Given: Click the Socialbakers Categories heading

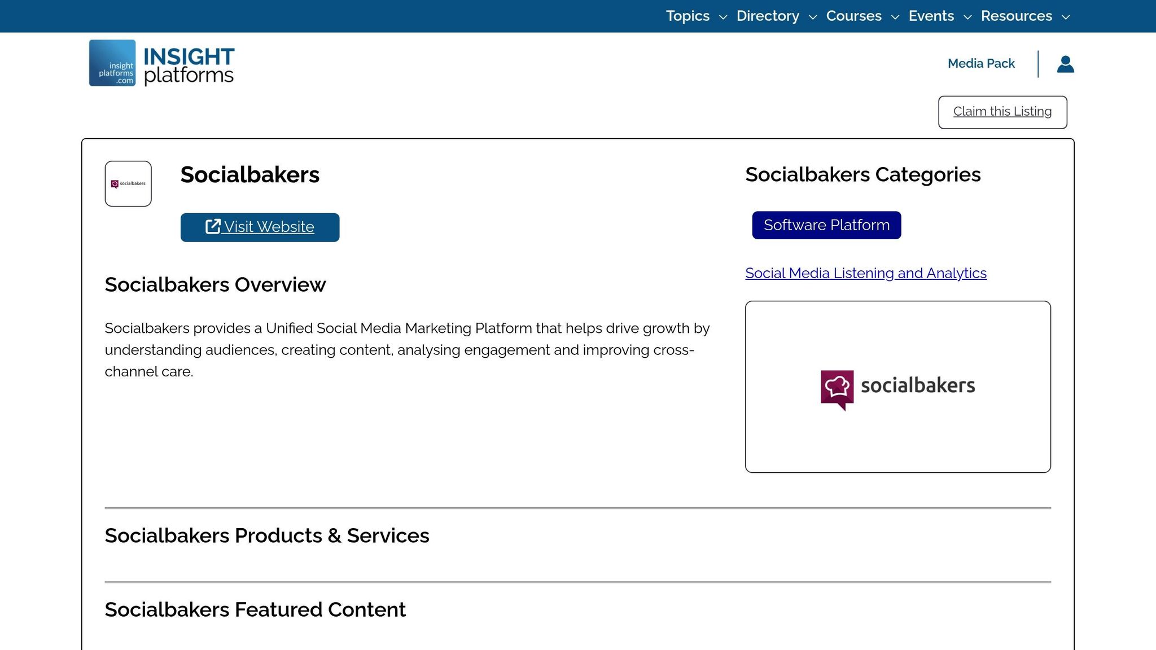Looking at the screenshot, I should point(863,174).
